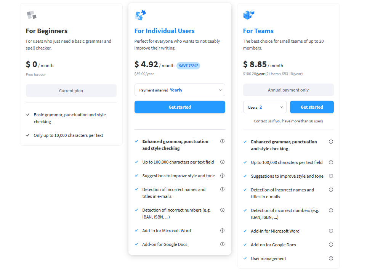The width and height of the screenshot is (367, 273).
Task: Click the For Beginners plan icon
Action: [32, 15]
